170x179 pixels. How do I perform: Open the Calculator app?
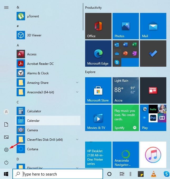point(48,111)
